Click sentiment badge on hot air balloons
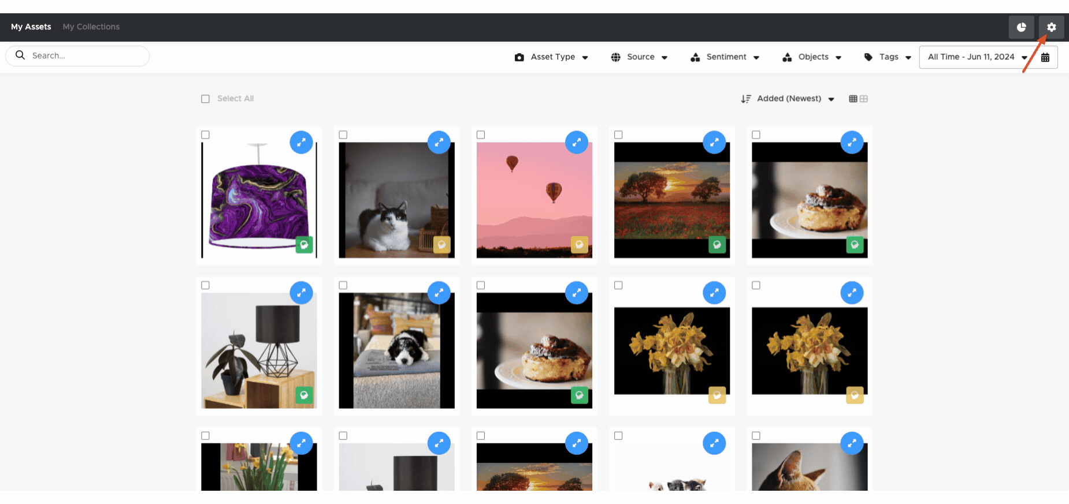1069x504 pixels. click(x=579, y=245)
